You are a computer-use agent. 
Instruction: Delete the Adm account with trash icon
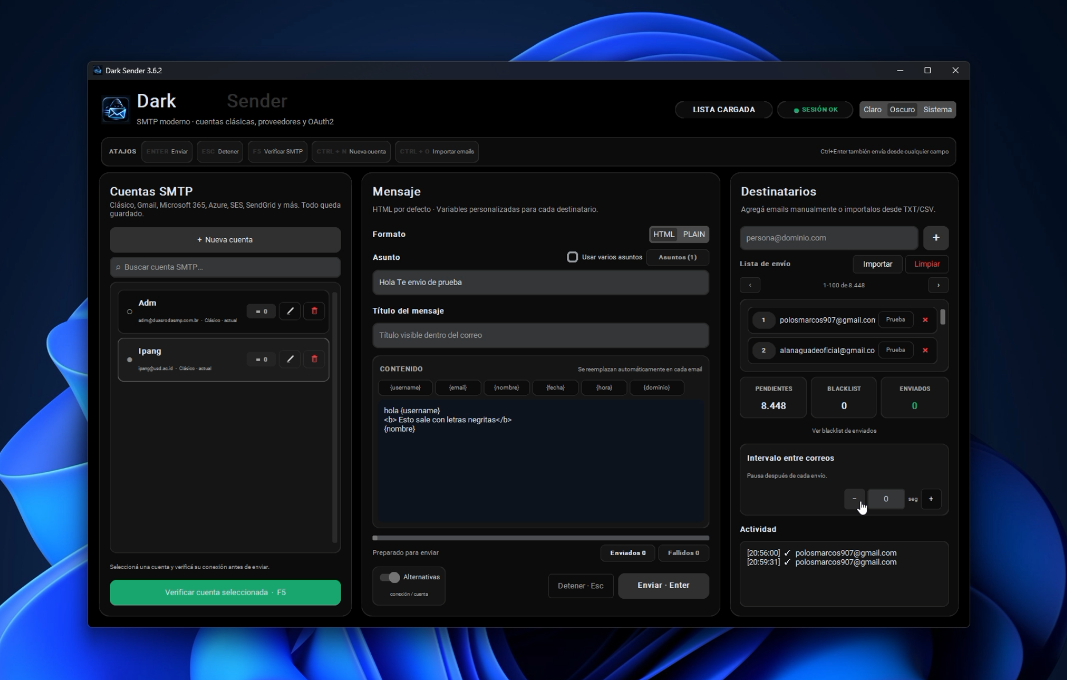coord(314,311)
